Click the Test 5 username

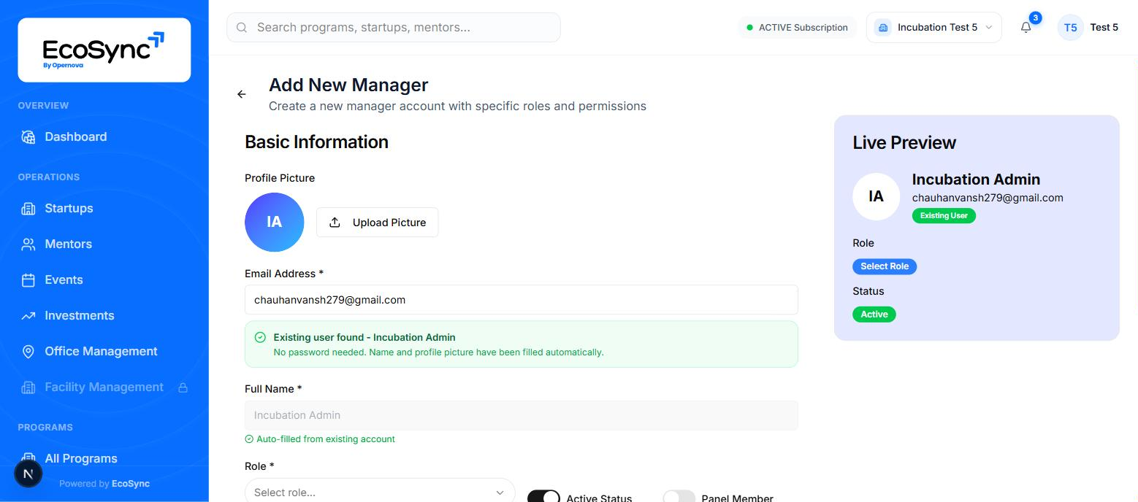coord(1104,28)
